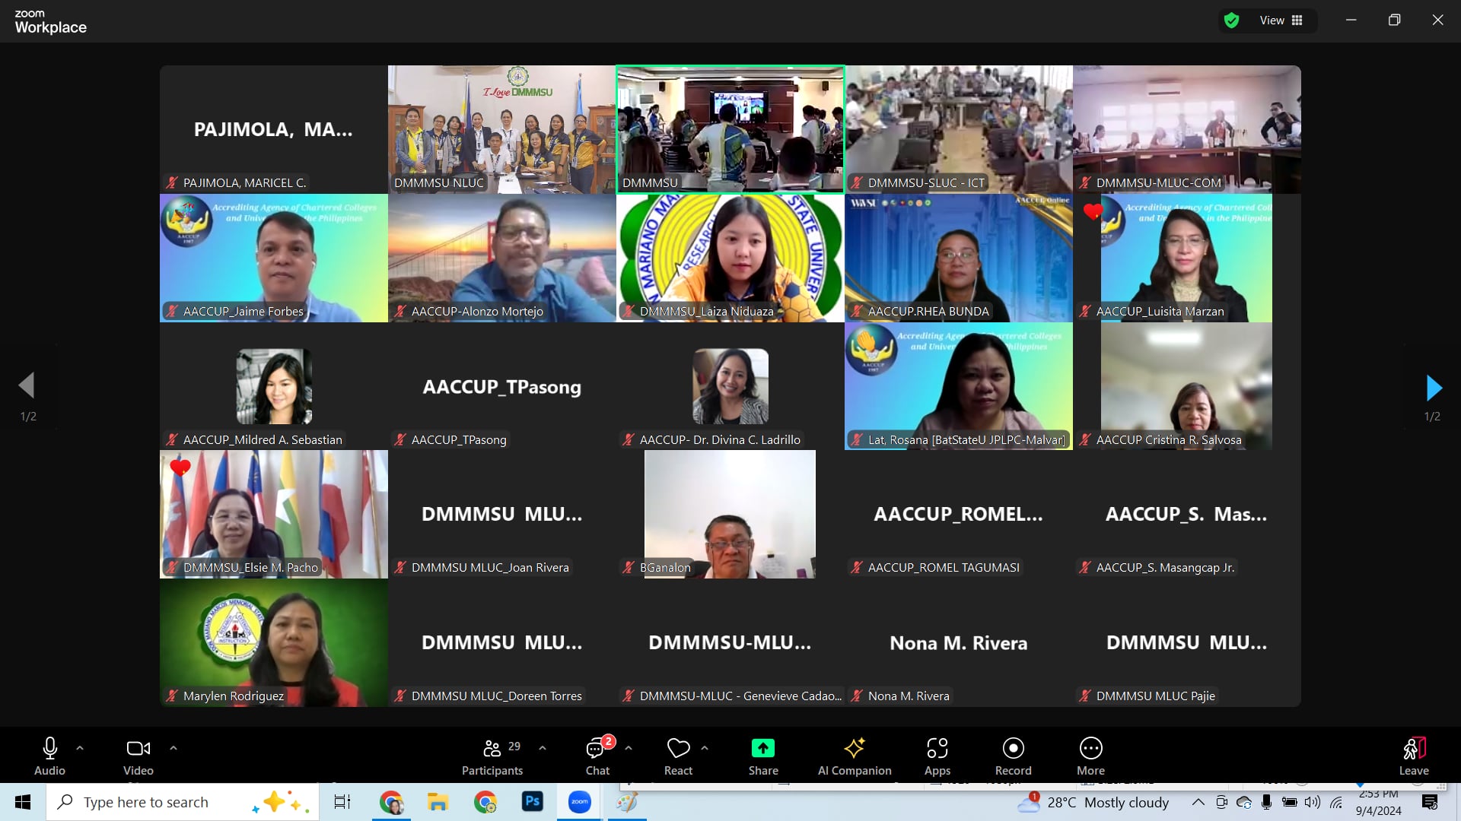Select Lat, Rosana BatStateU video tile

click(x=959, y=386)
